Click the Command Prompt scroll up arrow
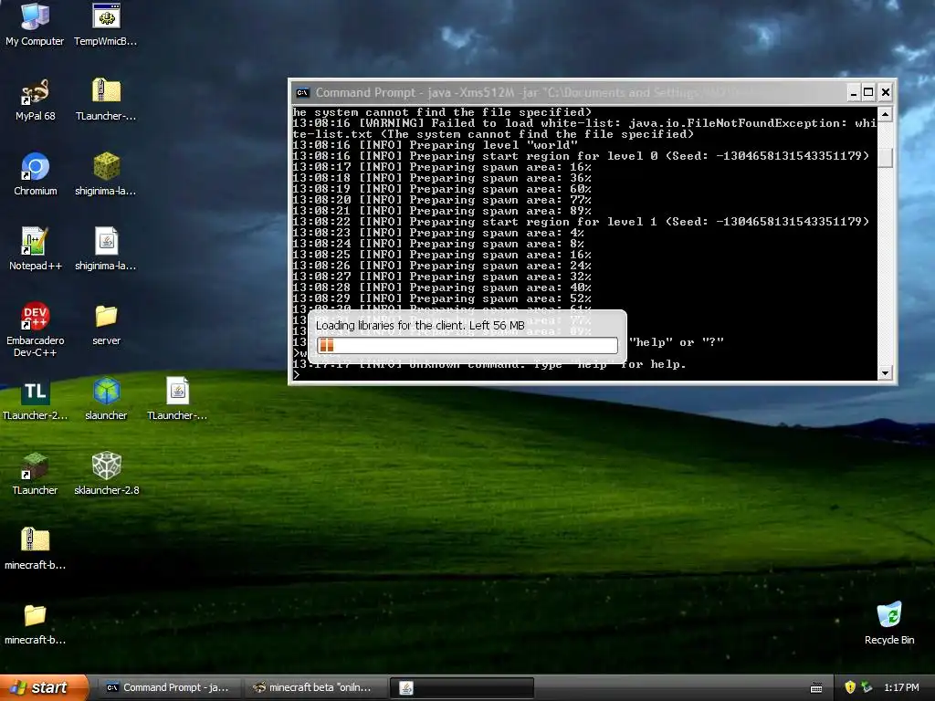Image resolution: width=935 pixels, height=701 pixels. pyautogui.click(x=886, y=114)
